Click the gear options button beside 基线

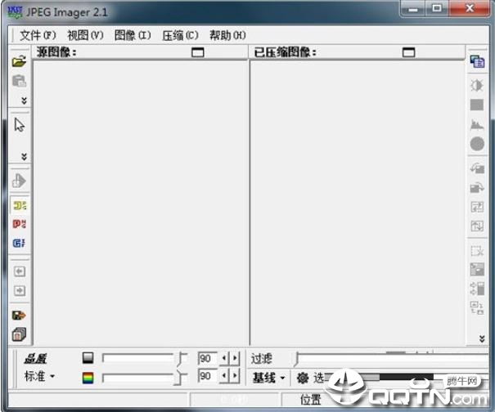click(302, 378)
